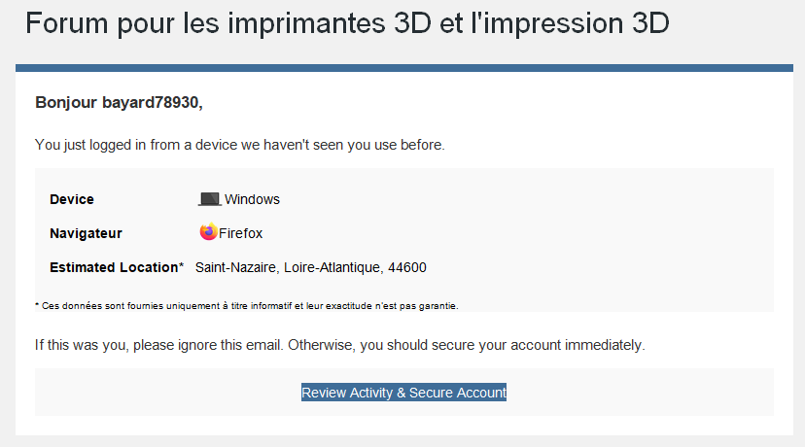Viewport: 805px width, 447px height.
Task: Click the blue header divider bar
Action: click(404, 68)
